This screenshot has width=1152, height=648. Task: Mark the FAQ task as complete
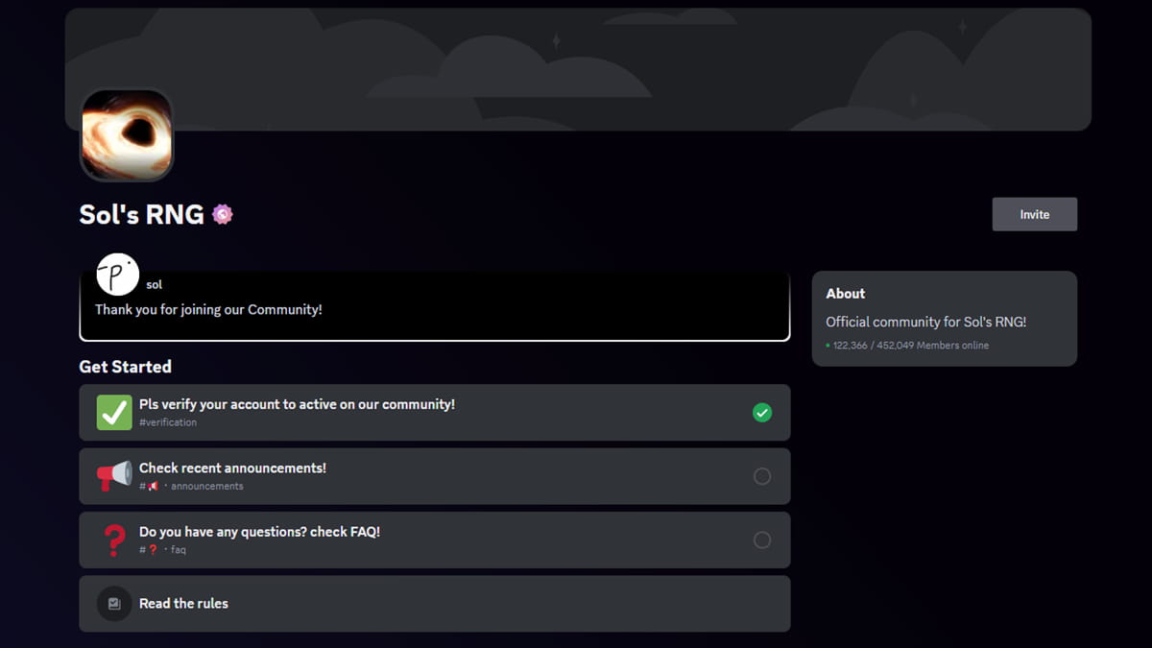click(762, 540)
